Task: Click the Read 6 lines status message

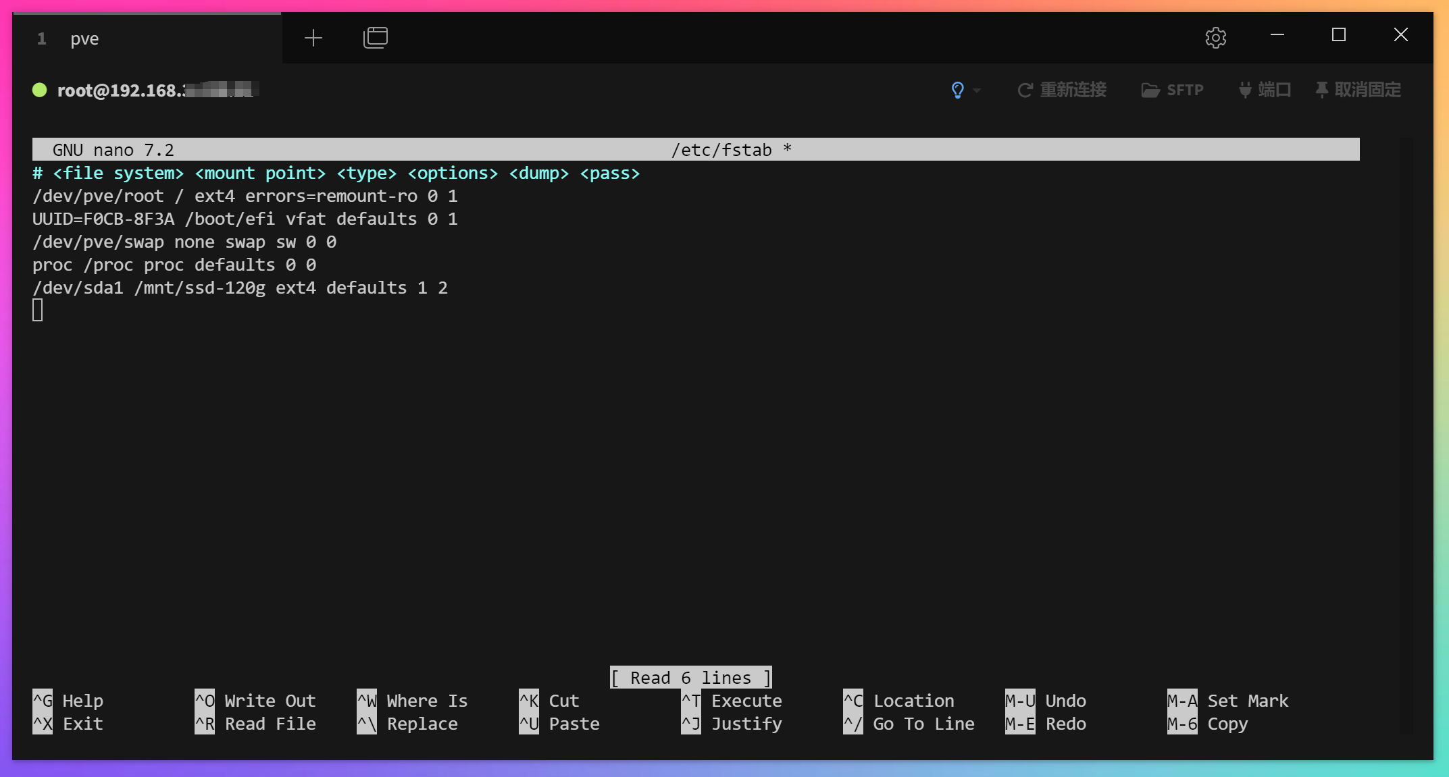Action: pyautogui.click(x=690, y=678)
